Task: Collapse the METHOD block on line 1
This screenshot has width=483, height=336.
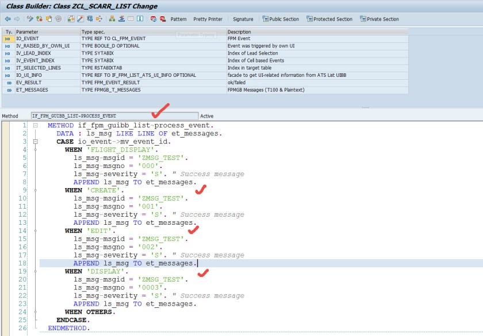Action: tap(35, 125)
